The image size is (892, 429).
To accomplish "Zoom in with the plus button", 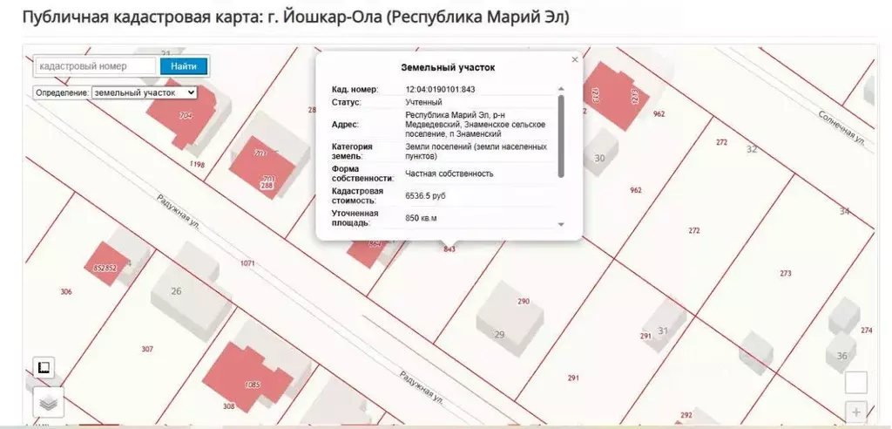I will coord(856,412).
